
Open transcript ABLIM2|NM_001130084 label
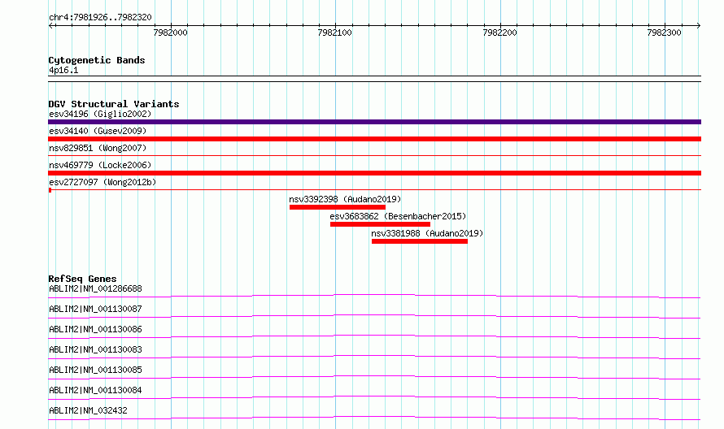click(95, 390)
